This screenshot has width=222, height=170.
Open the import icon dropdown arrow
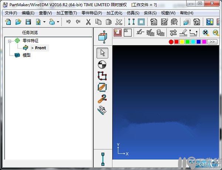pyautogui.click(x=44, y=22)
